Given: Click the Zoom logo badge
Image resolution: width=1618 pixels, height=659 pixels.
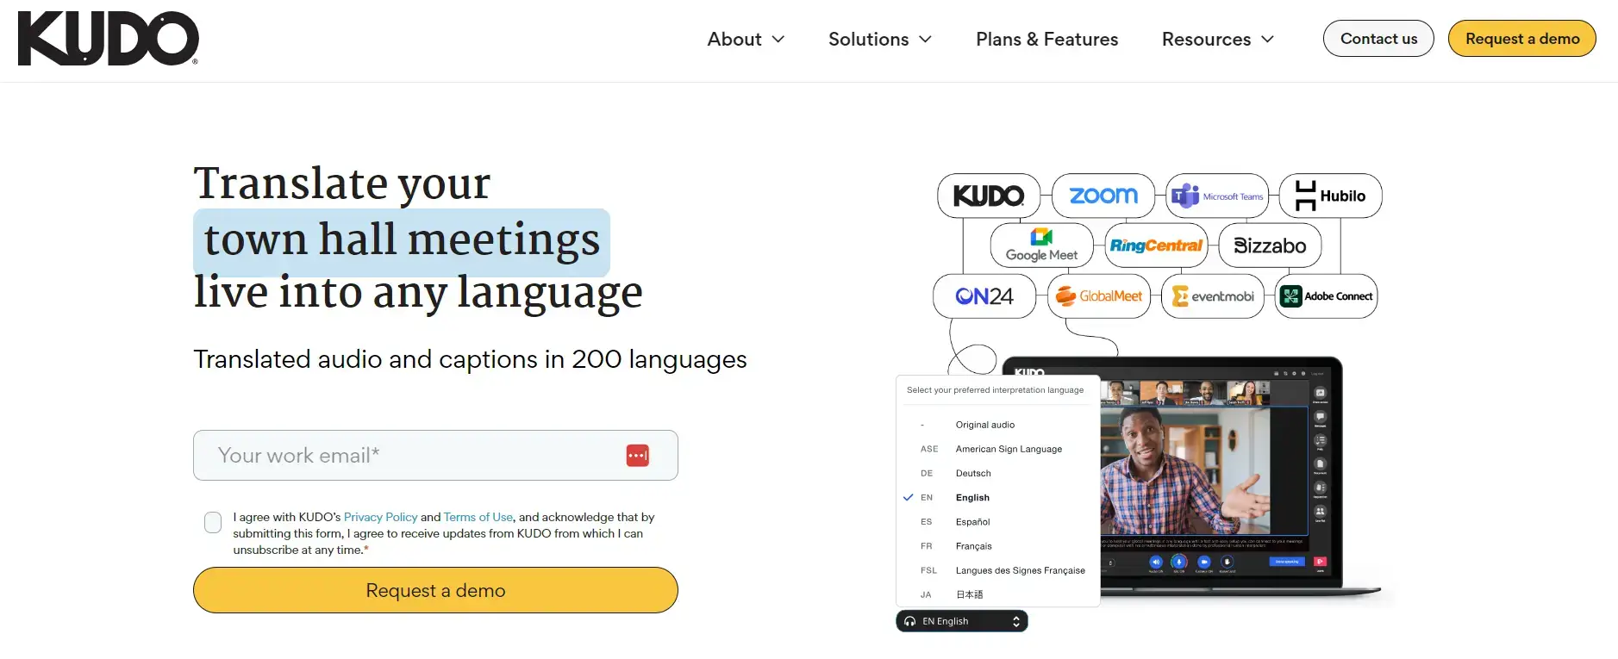Looking at the screenshot, I should (x=1103, y=196).
